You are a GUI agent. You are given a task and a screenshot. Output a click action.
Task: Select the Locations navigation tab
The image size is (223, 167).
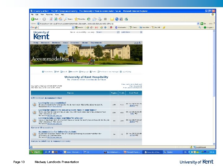[75, 43]
